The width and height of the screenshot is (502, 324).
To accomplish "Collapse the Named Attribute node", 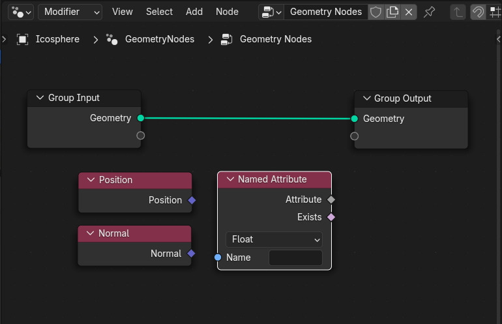I will [230, 179].
